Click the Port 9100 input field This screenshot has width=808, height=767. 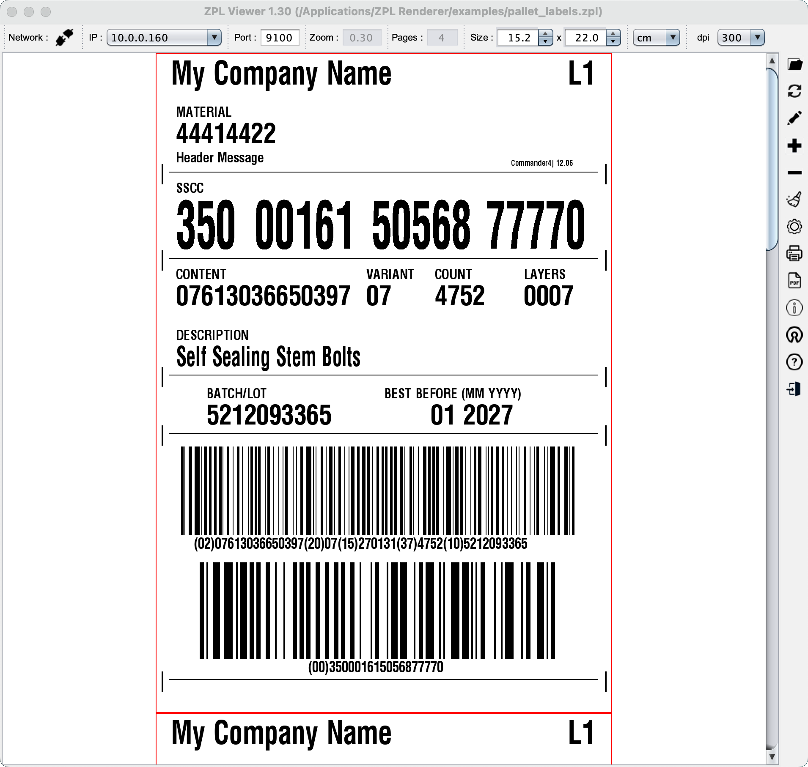point(280,38)
